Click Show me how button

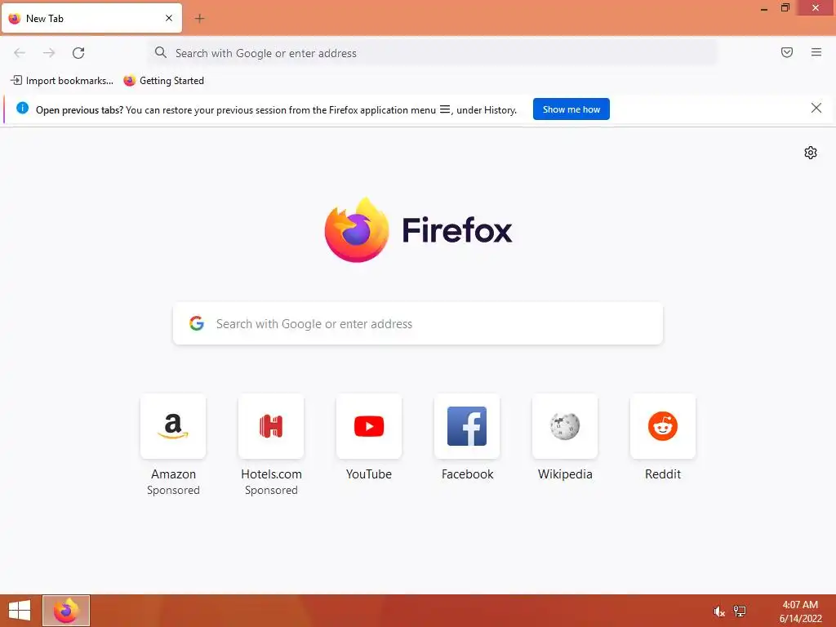tap(571, 109)
